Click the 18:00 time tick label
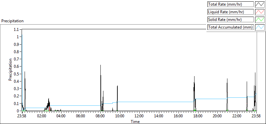Viewport: 266px width, 124px height. (198, 116)
